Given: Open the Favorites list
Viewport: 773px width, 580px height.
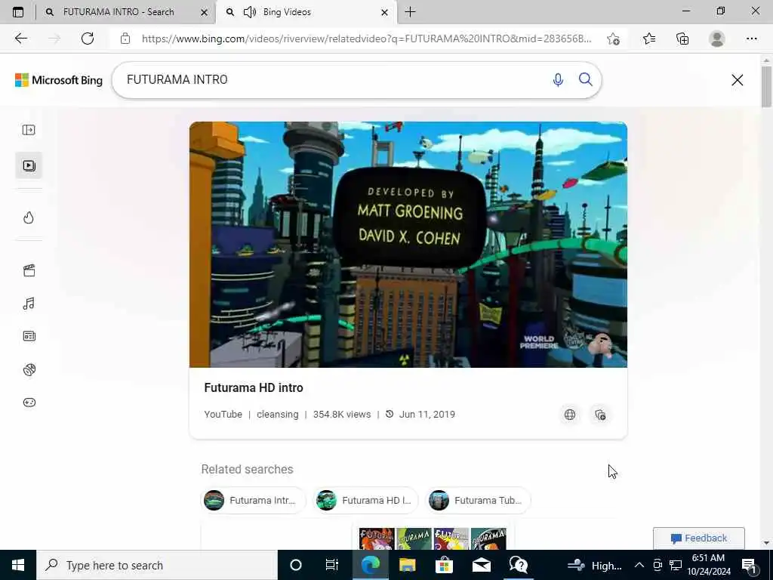Looking at the screenshot, I should pyautogui.click(x=649, y=39).
